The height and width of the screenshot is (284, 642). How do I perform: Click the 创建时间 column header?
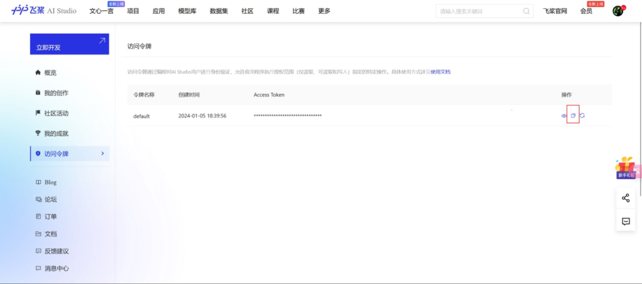coord(189,94)
